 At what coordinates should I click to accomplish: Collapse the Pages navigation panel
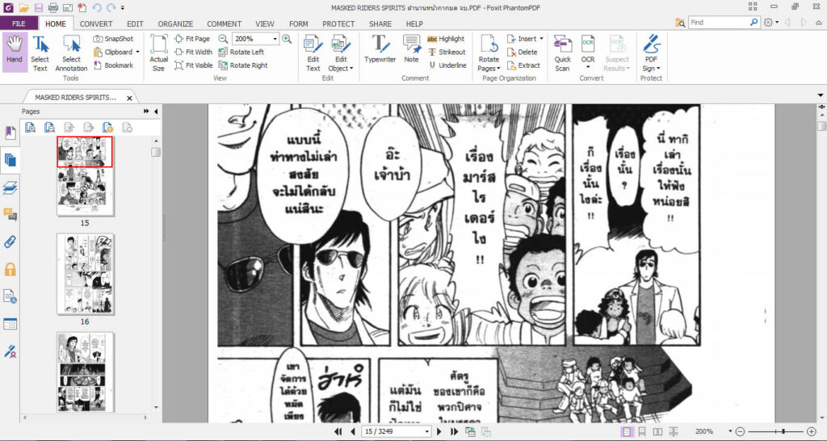(x=156, y=111)
